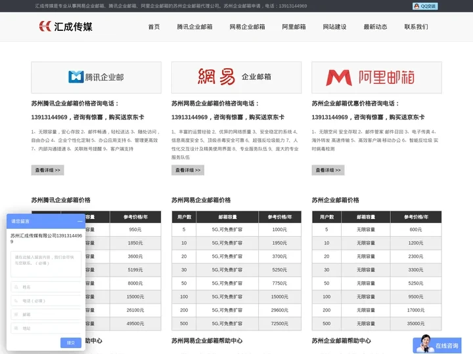This screenshot has width=473, height=354.
Task: Click 查看详细 under 腾讯企业邮箱 description
Action: (x=48, y=170)
